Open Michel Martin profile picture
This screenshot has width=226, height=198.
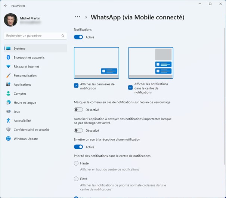pyautogui.click(x=11, y=20)
